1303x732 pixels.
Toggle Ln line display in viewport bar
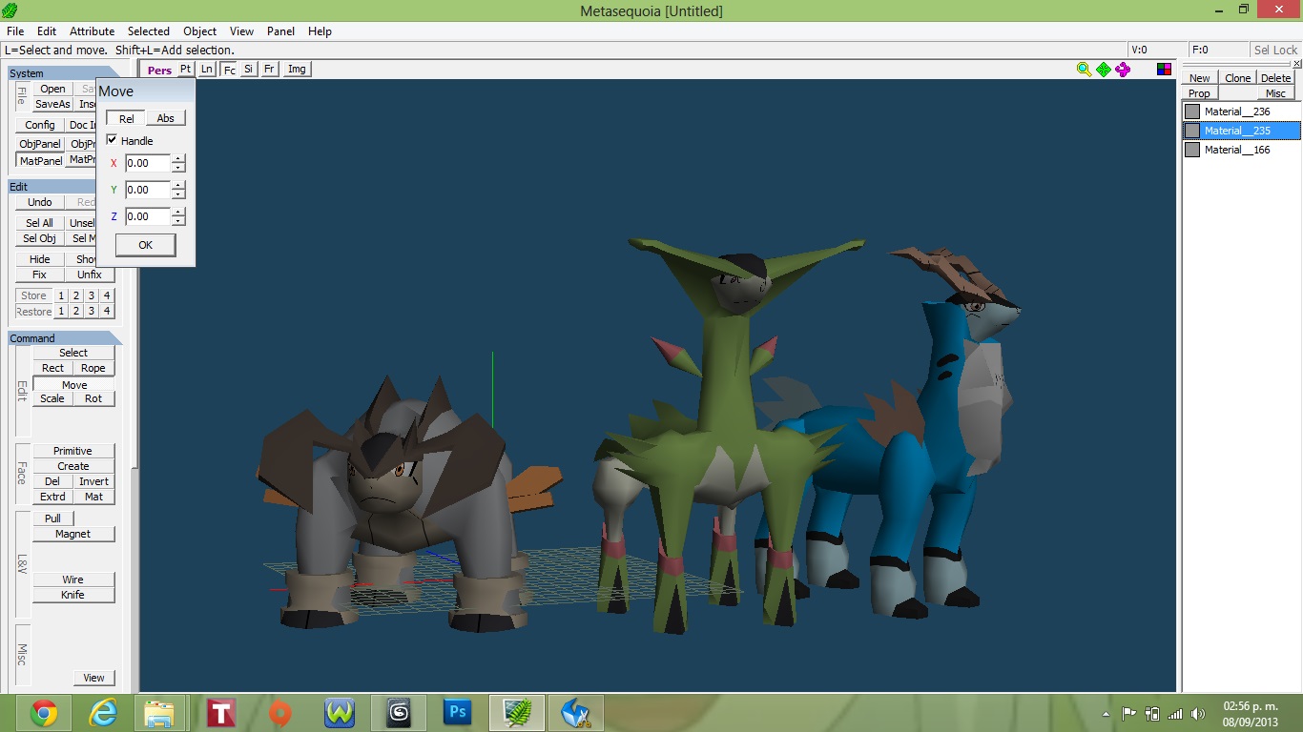coord(207,69)
